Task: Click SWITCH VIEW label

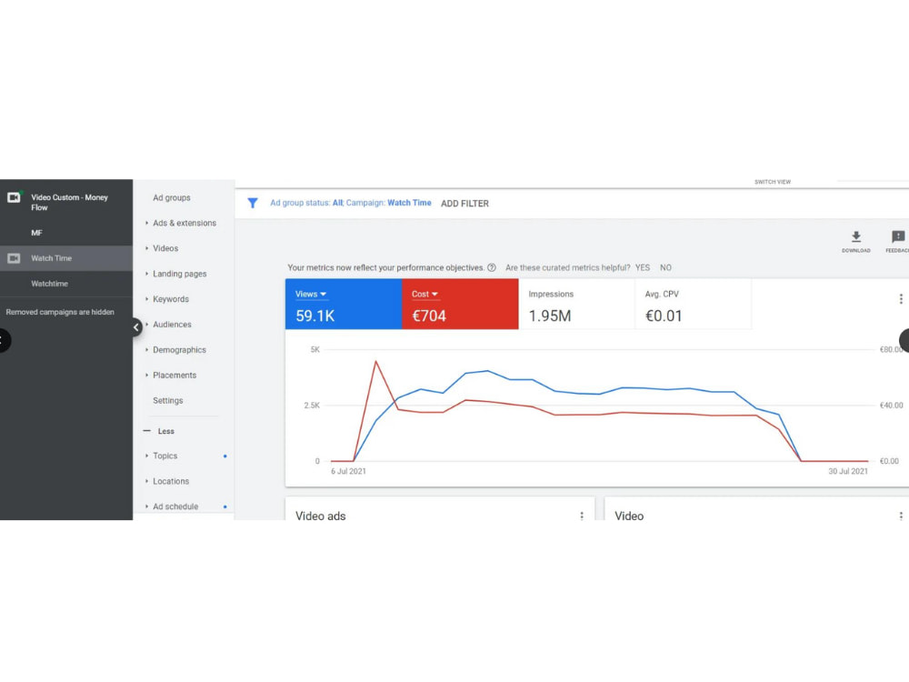Action: click(x=772, y=182)
